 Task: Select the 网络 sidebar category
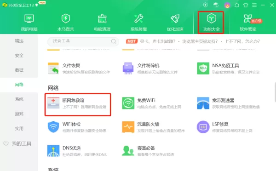click(x=19, y=85)
